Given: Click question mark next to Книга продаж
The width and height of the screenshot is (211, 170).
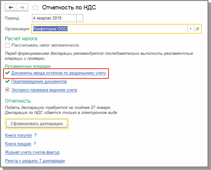Looking at the screenshot, I should pyautogui.click(x=35, y=144).
